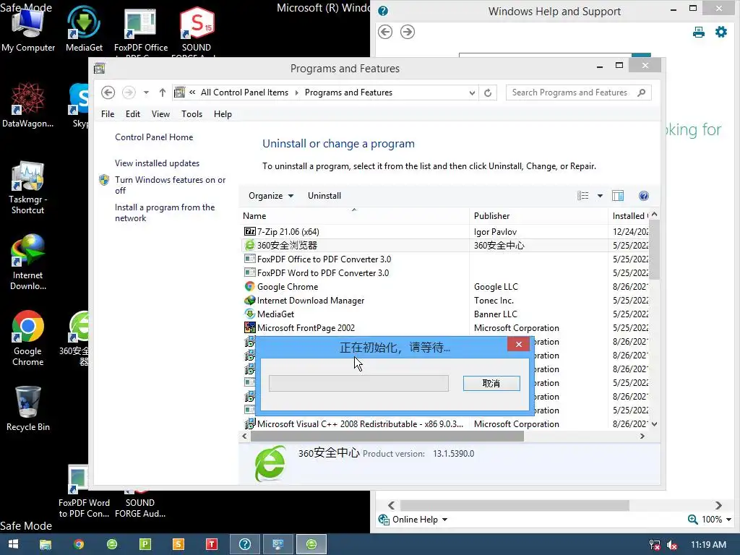Screen dimensions: 740x555
Task: Click Help and Support horizontal scrollbar
Action: click(515, 505)
